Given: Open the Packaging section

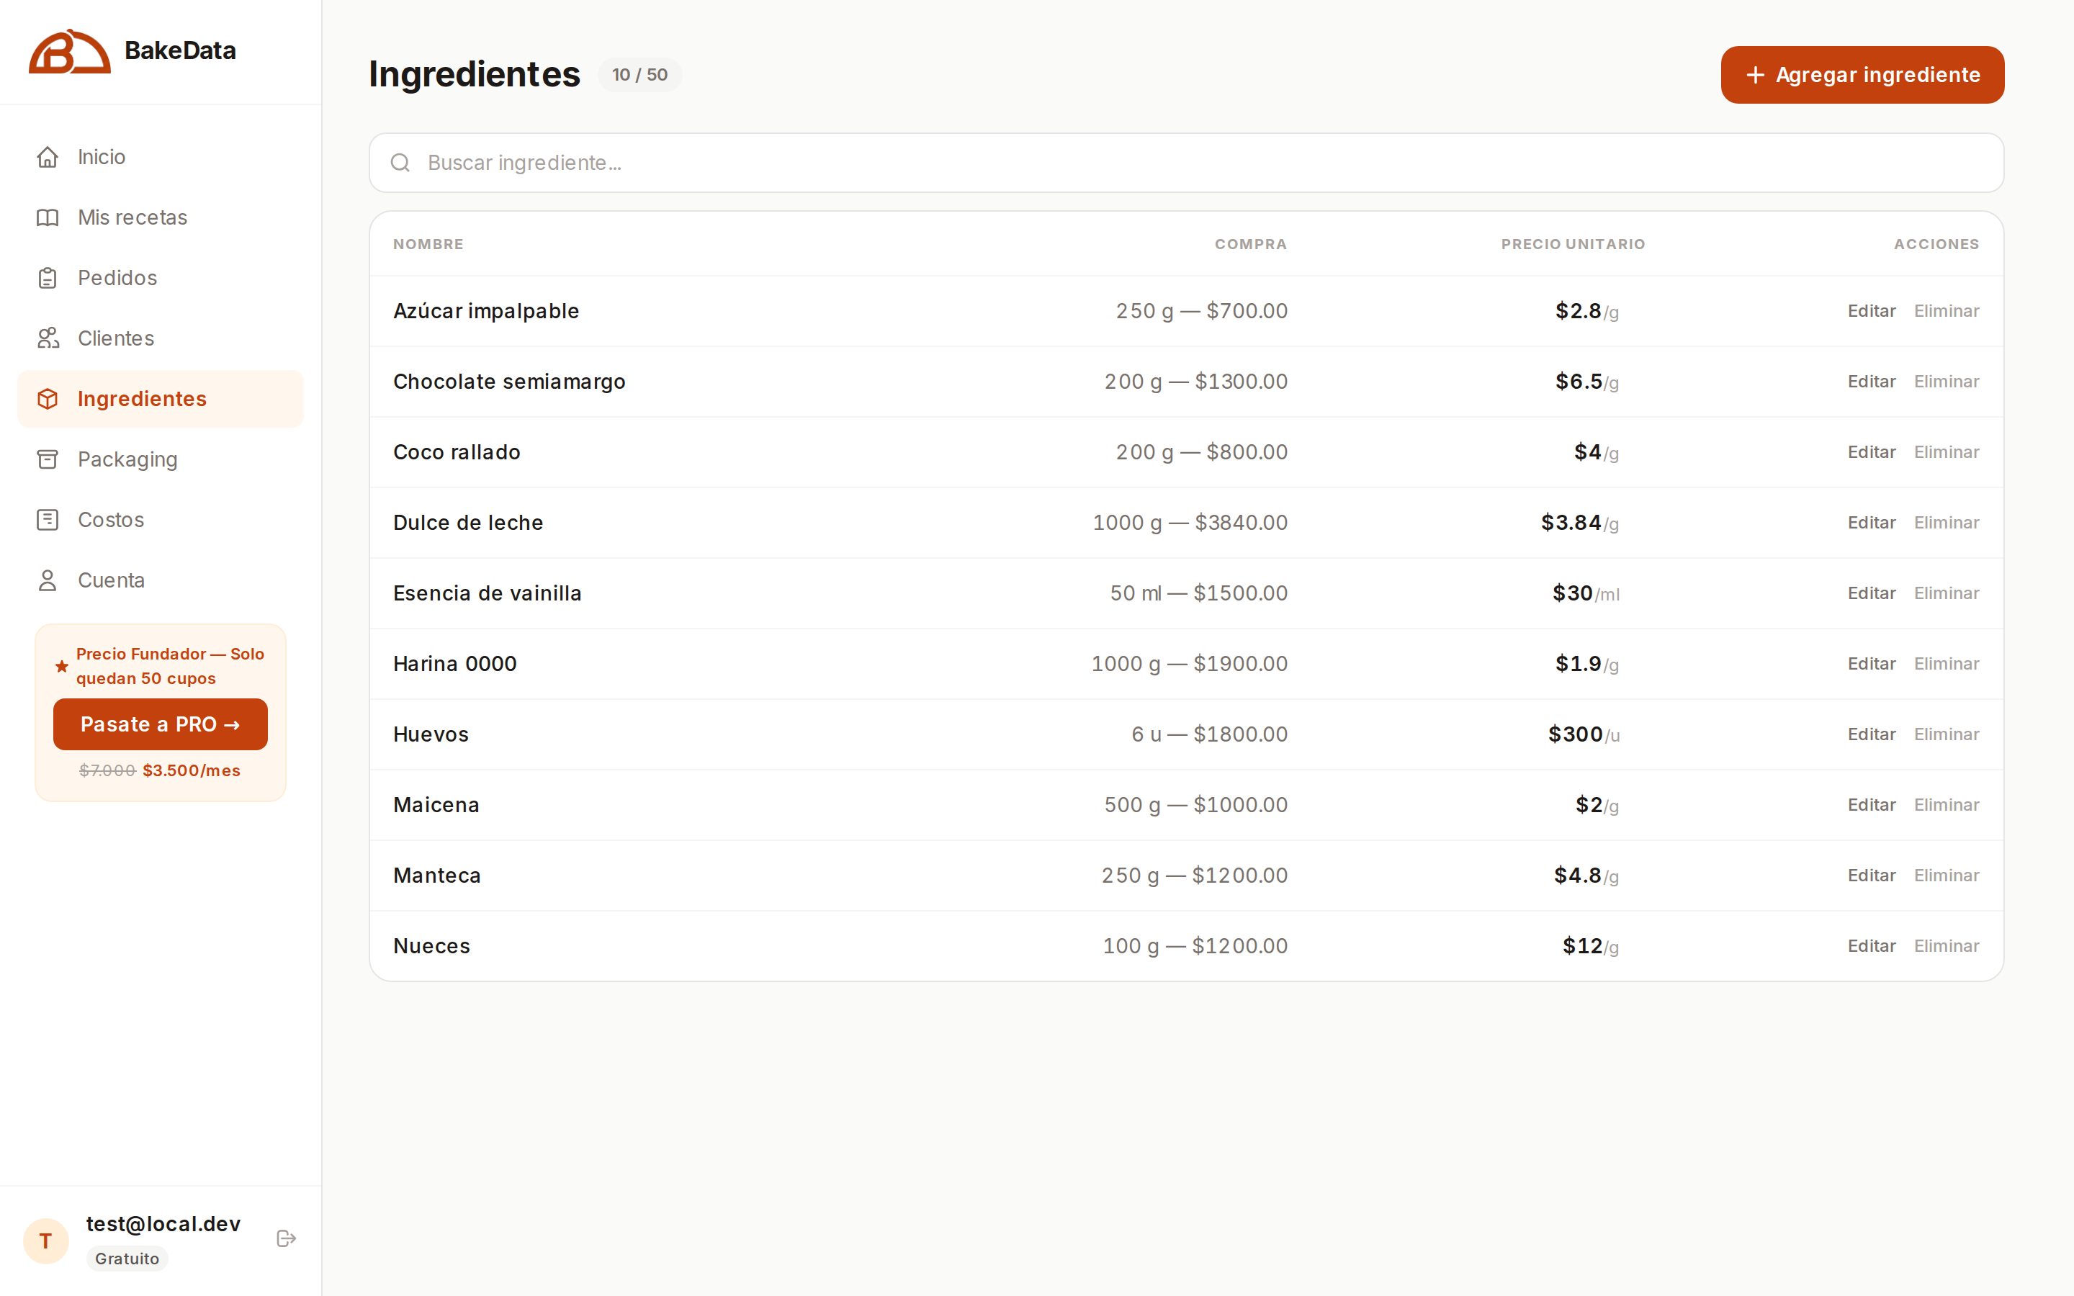Looking at the screenshot, I should tap(161, 459).
